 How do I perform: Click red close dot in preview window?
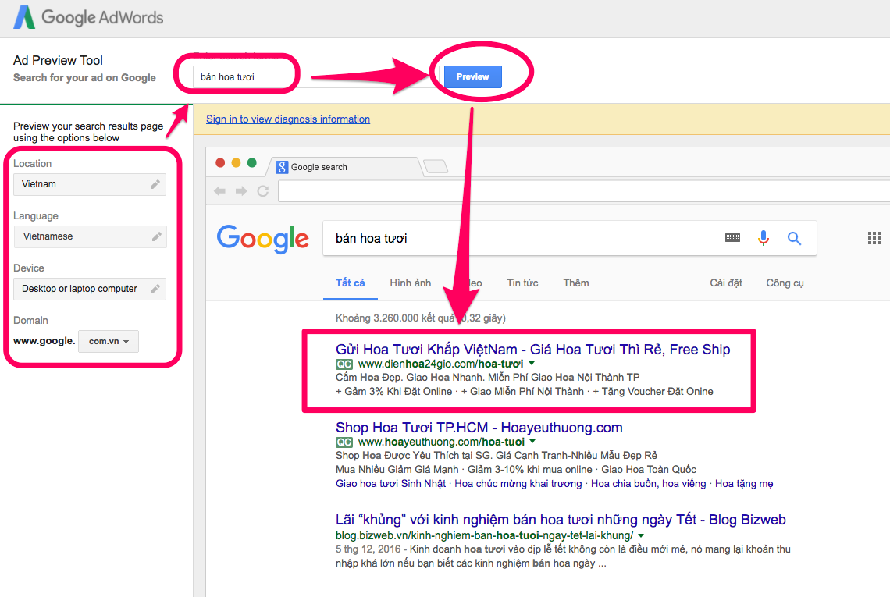point(220,163)
